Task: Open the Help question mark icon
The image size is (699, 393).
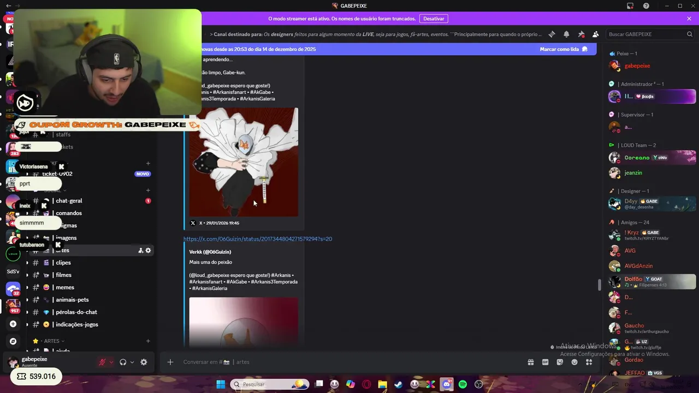Action: click(647, 6)
